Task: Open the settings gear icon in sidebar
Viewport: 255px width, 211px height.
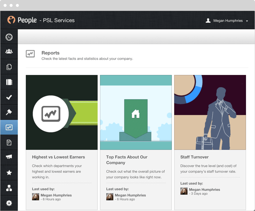Action: tap(9, 203)
